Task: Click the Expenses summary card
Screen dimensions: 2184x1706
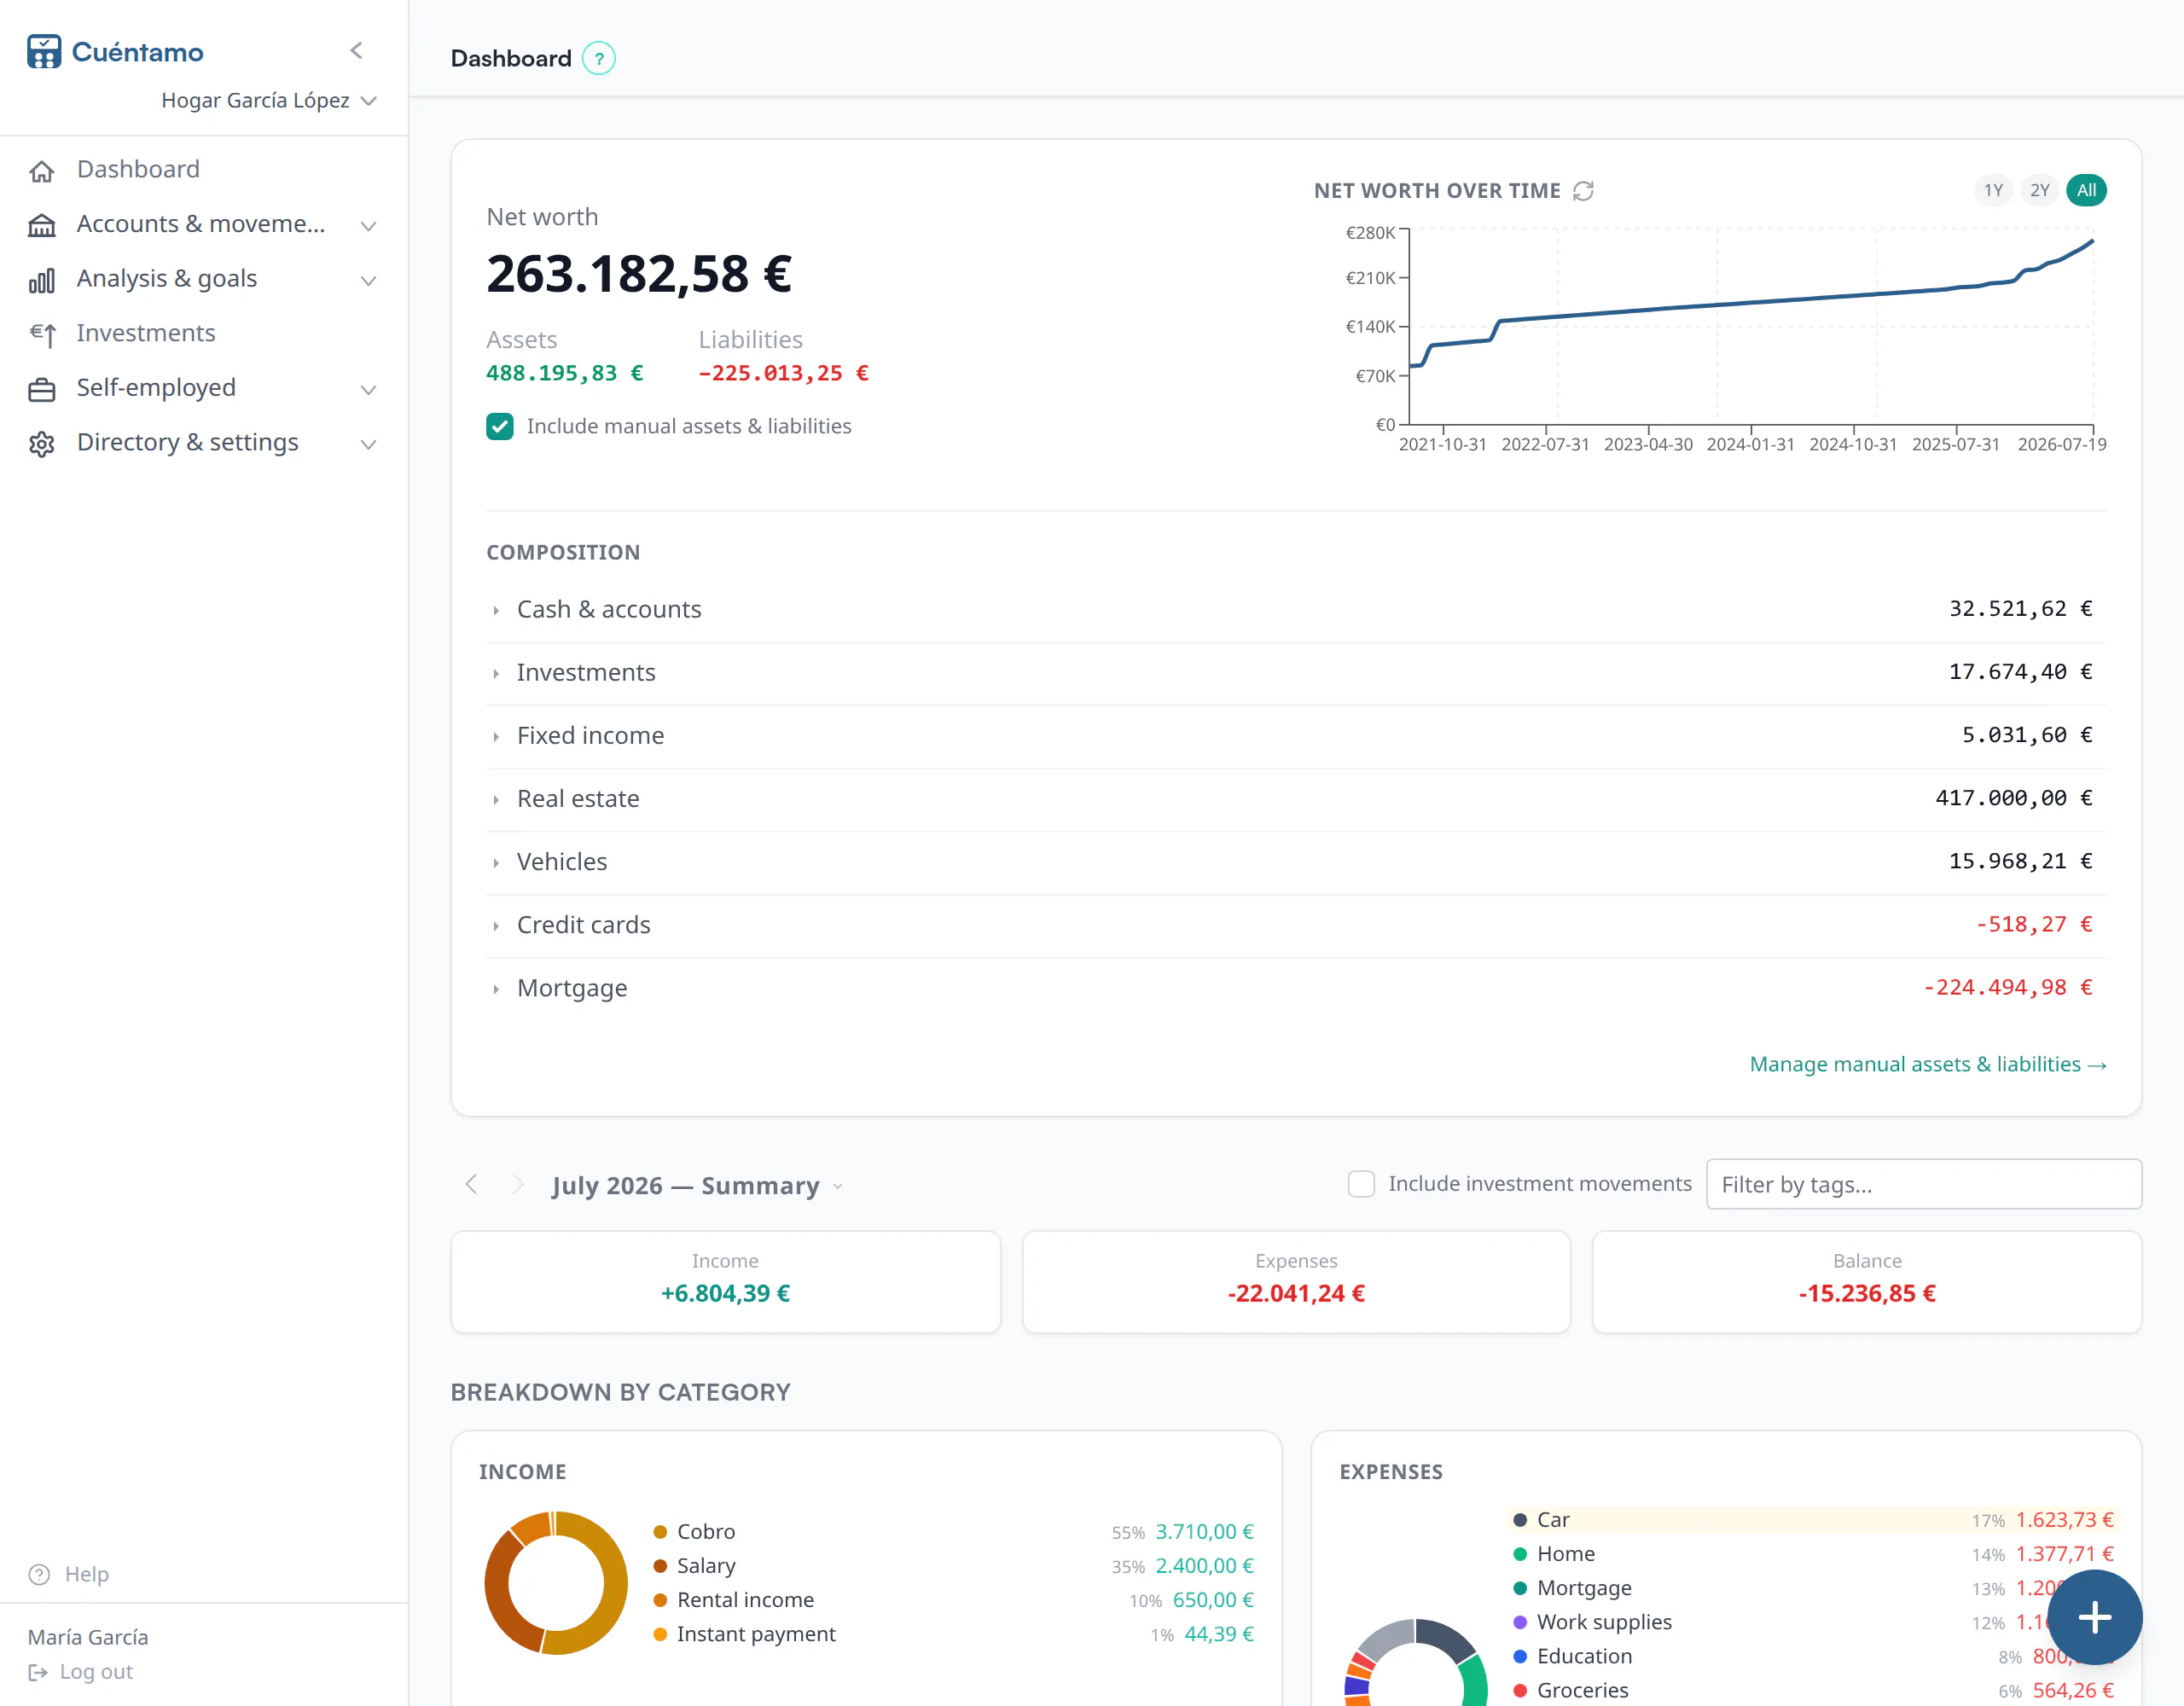Action: click(1296, 1281)
